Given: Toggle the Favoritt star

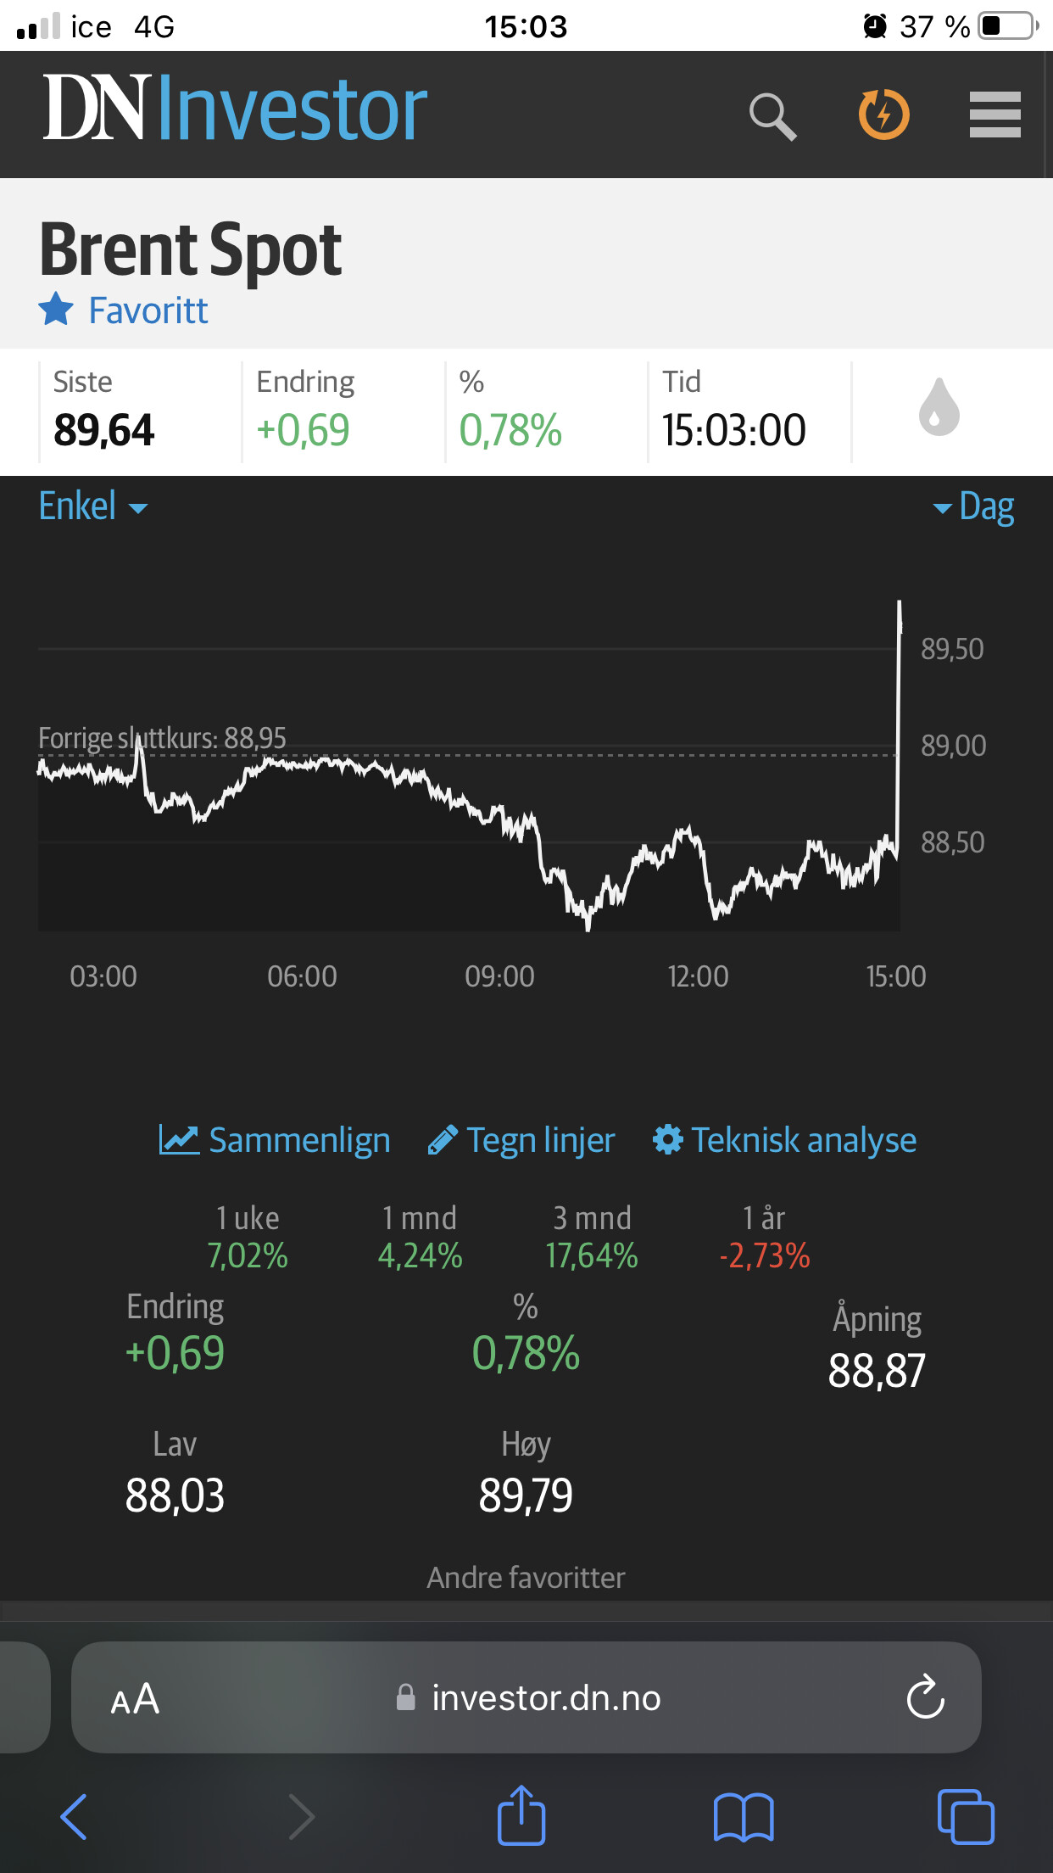Looking at the screenshot, I should pos(57,310).
